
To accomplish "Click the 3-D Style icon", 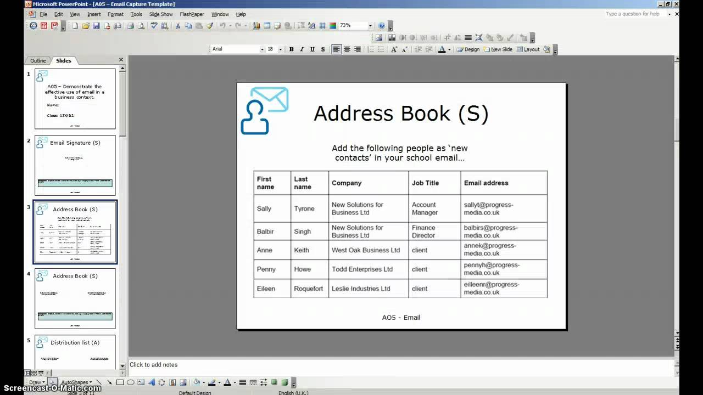I will (x=284, y=382).
